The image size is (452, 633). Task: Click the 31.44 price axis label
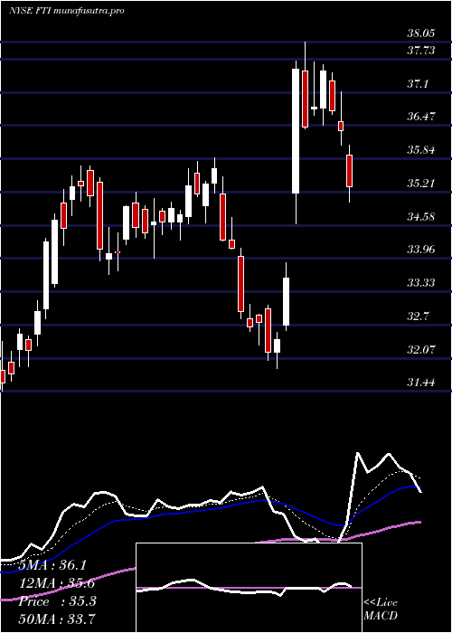point(421,383)
